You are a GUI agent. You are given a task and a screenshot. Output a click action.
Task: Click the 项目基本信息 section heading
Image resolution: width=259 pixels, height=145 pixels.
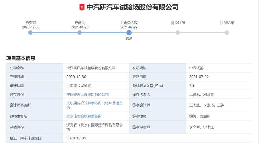click(21, 58)
